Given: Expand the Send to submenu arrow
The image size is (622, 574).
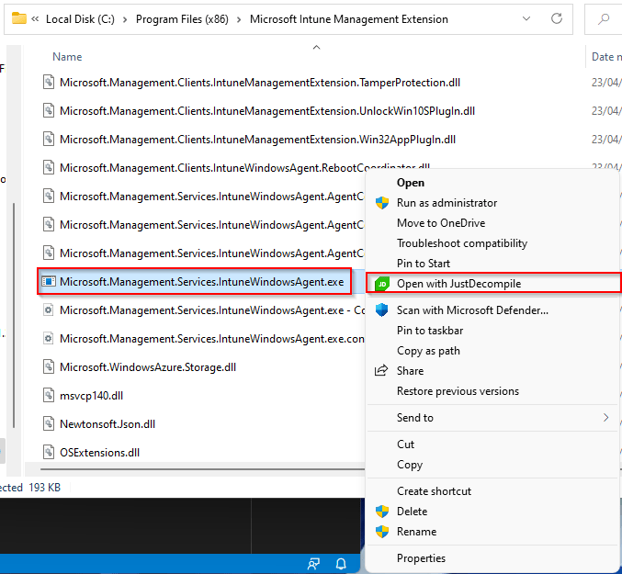Looking at the screenshot, I should pos(605,418).
